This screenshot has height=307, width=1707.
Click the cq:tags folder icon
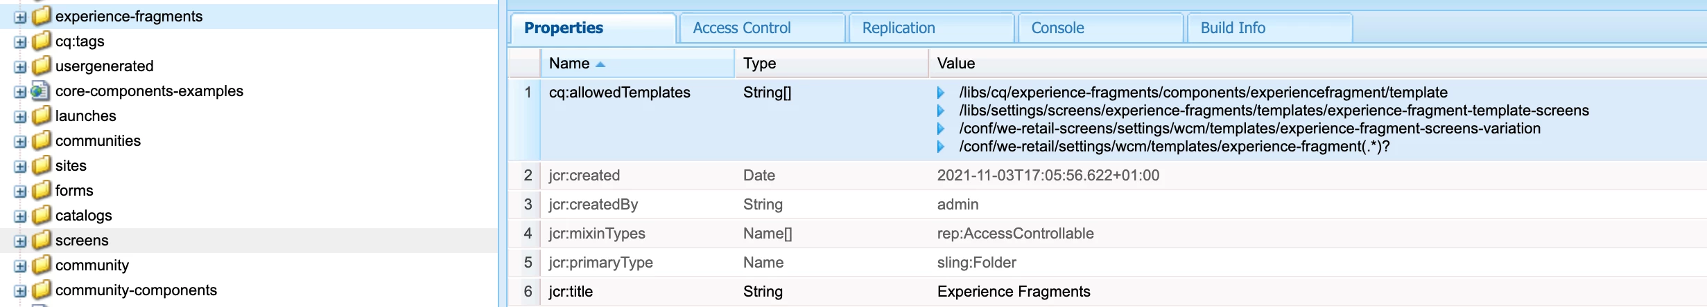[x=42, y=41]
